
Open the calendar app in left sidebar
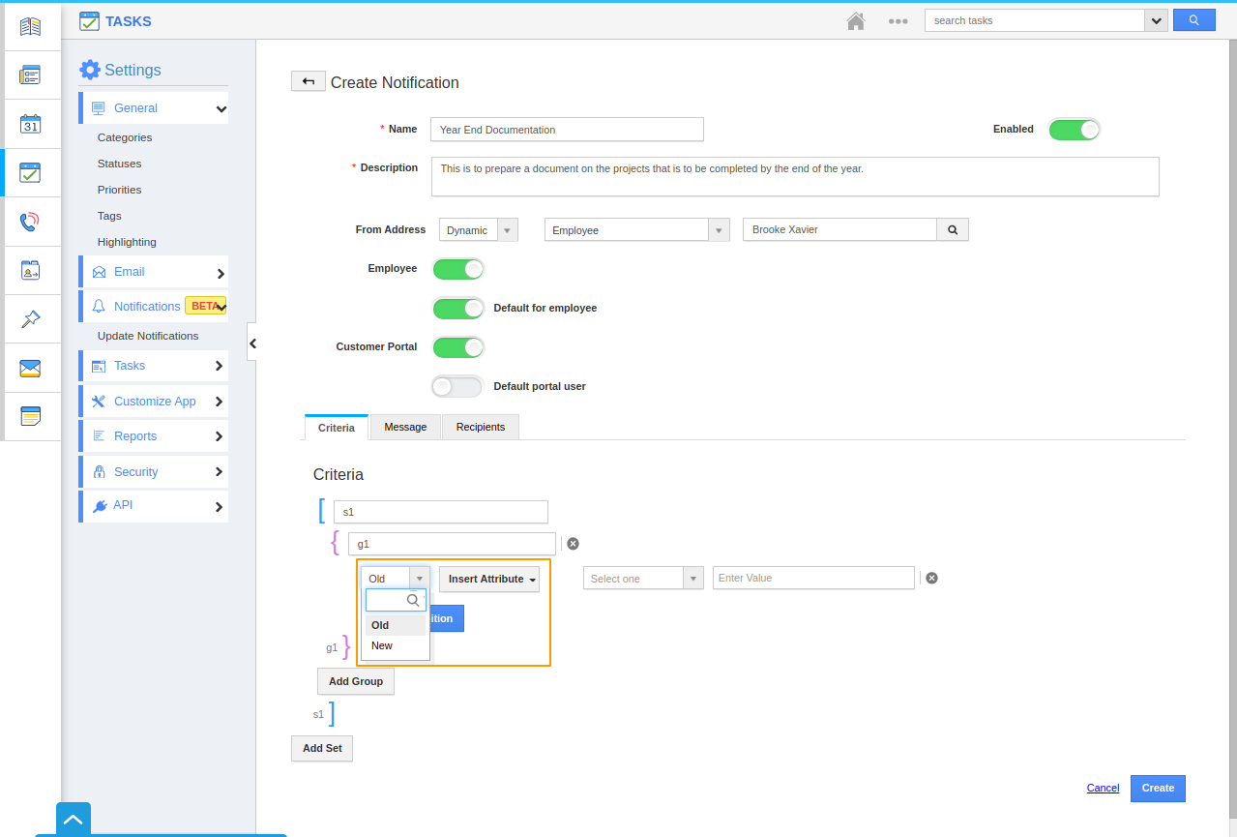tap(31, 124)
